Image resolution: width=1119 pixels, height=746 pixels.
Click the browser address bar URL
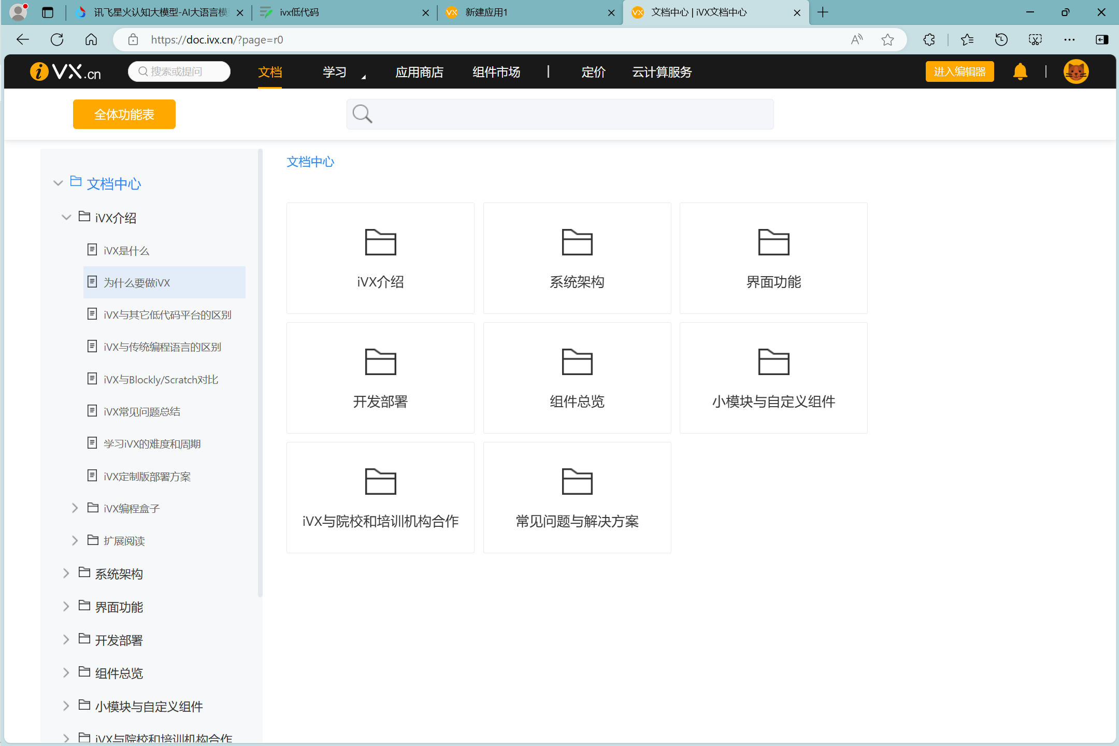coord(217,39)
